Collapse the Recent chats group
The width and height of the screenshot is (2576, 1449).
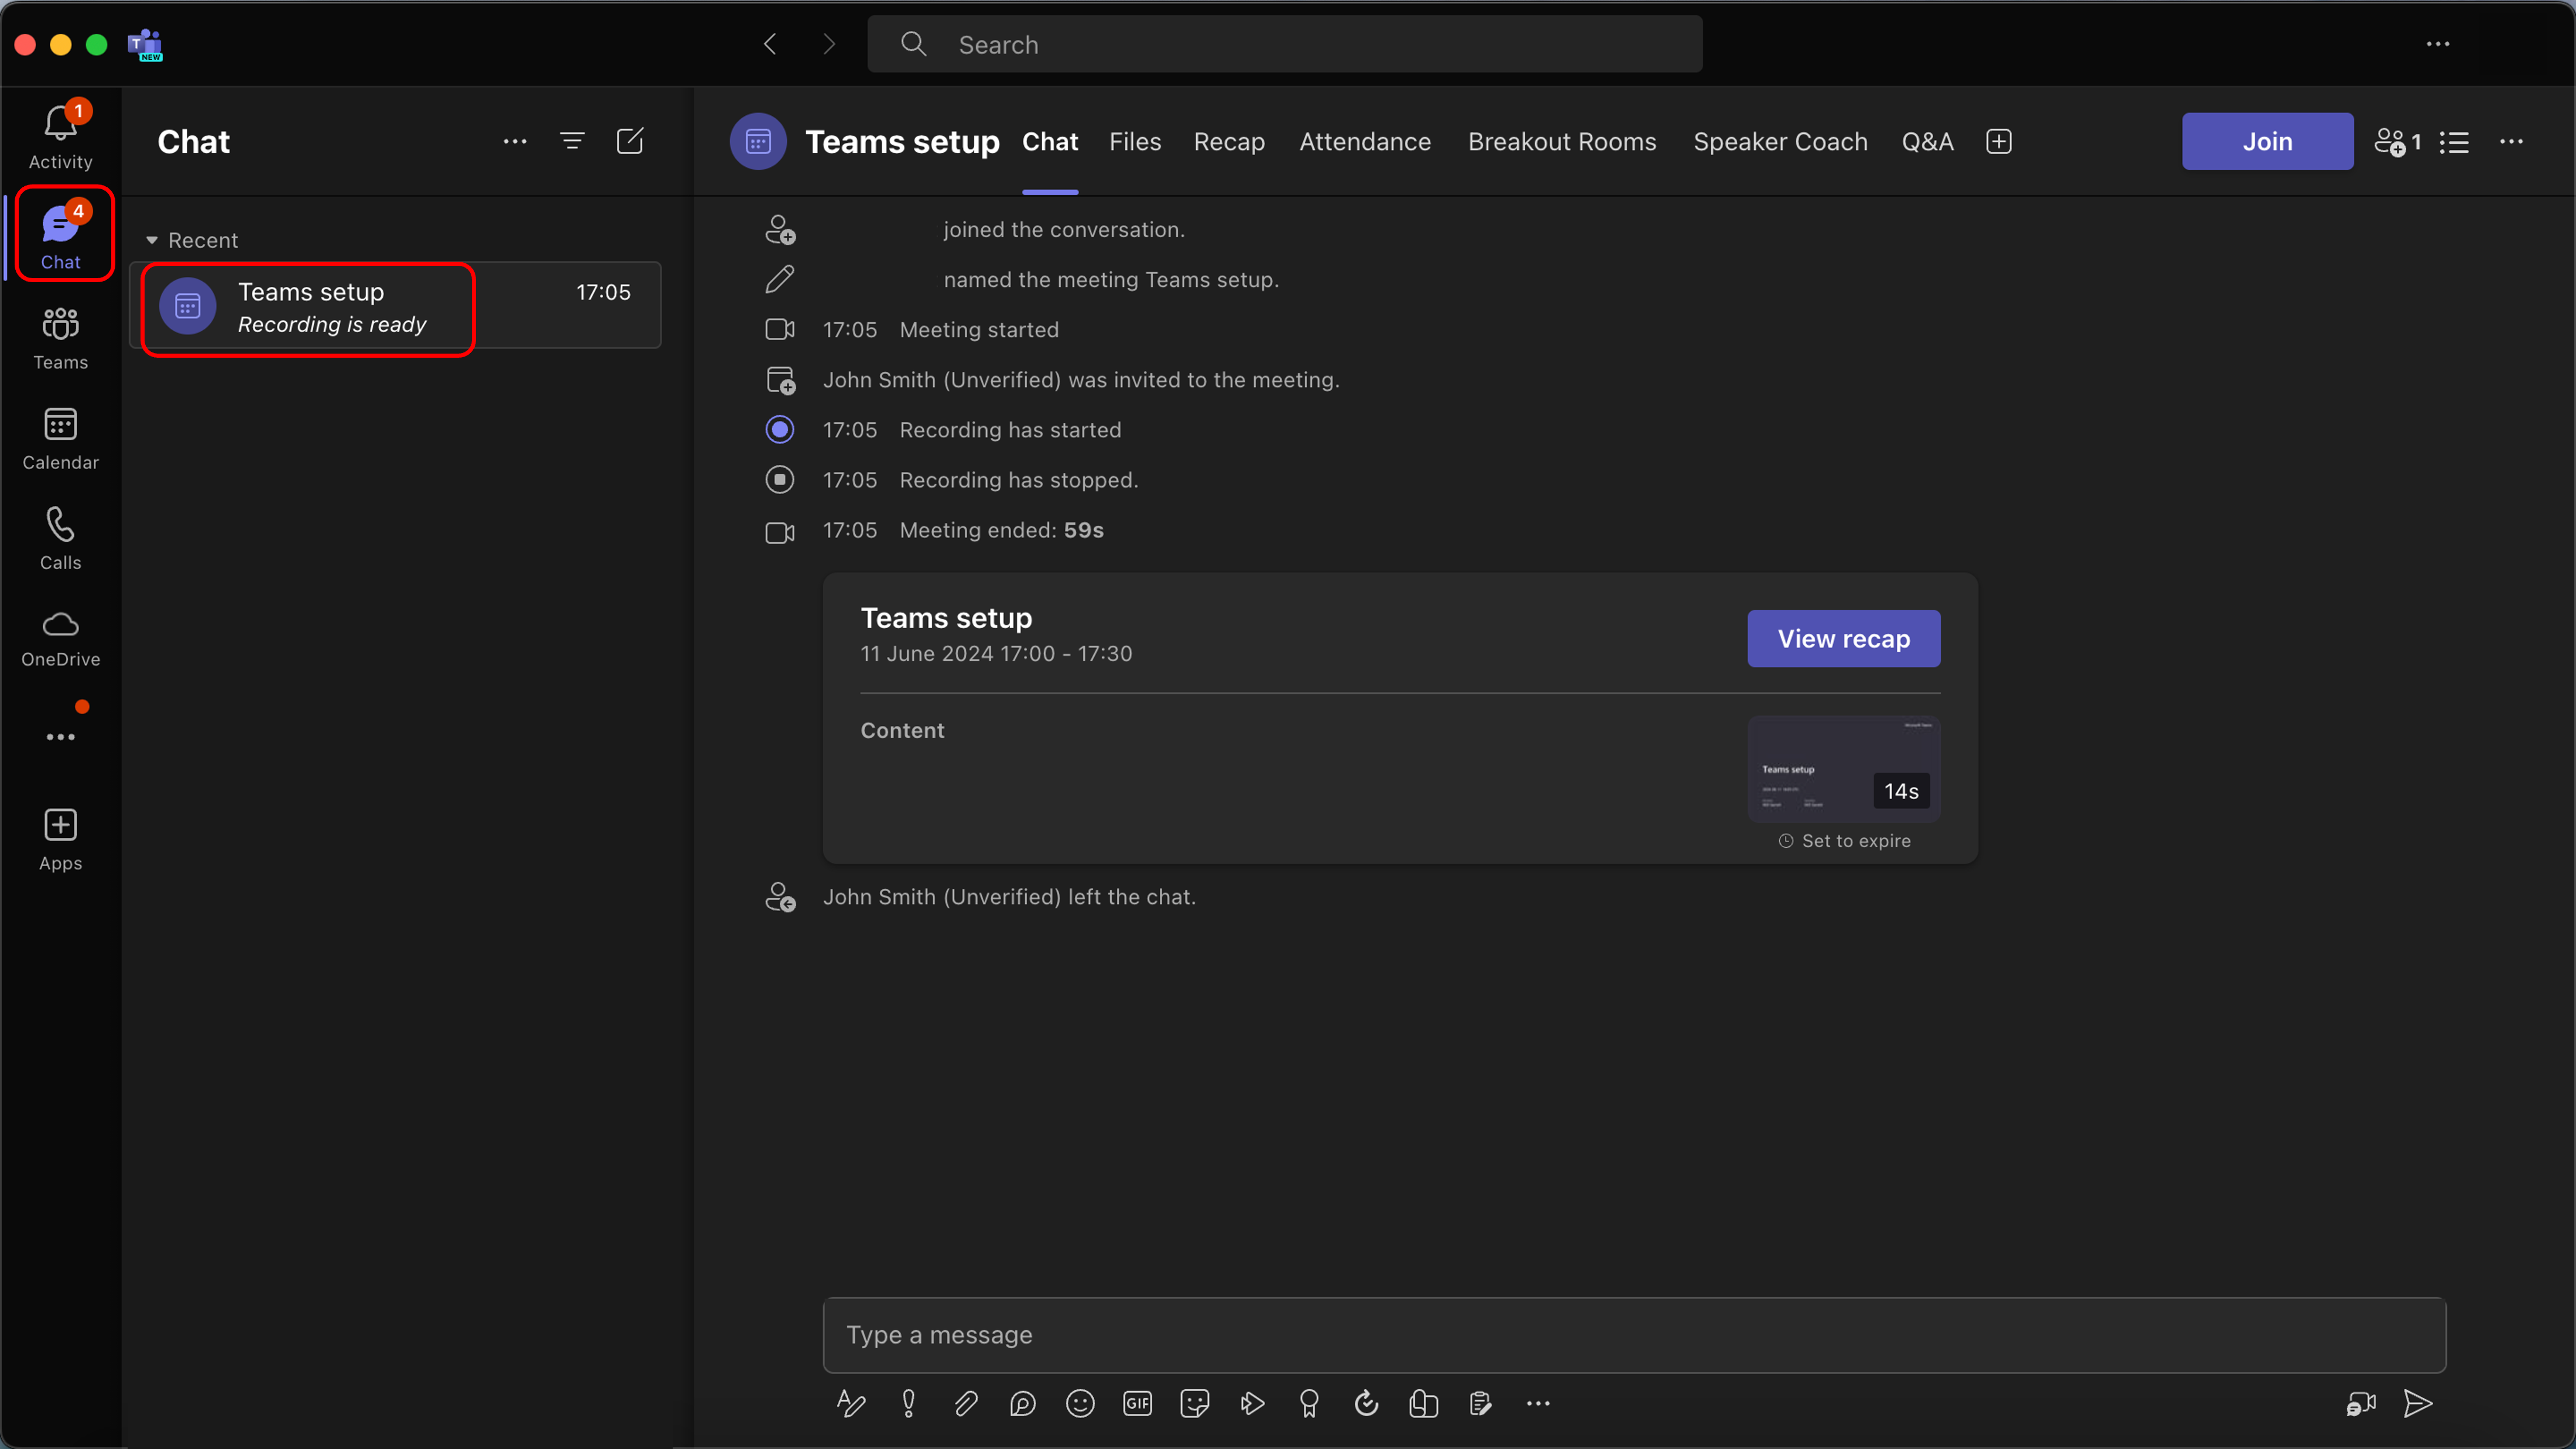pyautogui.click(x=192, y=240)
